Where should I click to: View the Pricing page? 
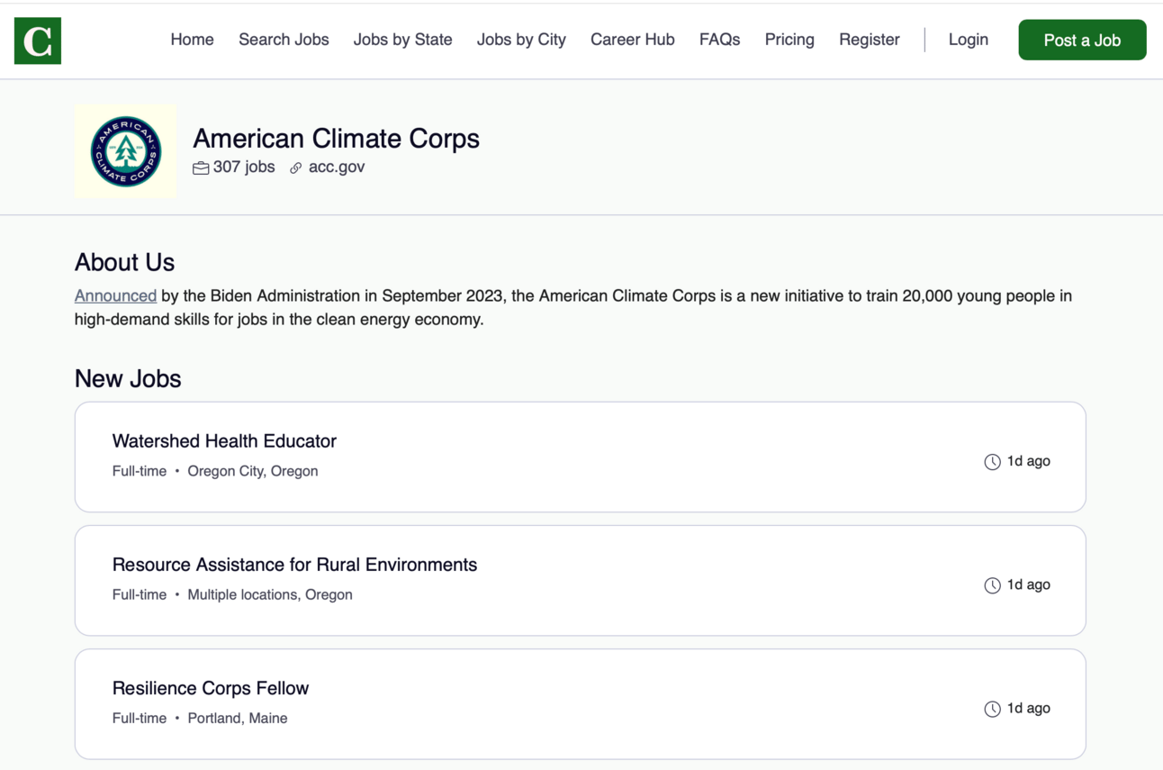pyautogui.click(x=789, y=40)
